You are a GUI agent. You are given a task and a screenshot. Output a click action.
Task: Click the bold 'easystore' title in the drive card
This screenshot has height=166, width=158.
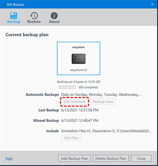click(x=78, y=47)
